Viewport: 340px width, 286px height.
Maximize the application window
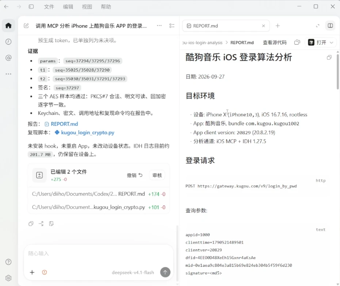coord(316,7)
